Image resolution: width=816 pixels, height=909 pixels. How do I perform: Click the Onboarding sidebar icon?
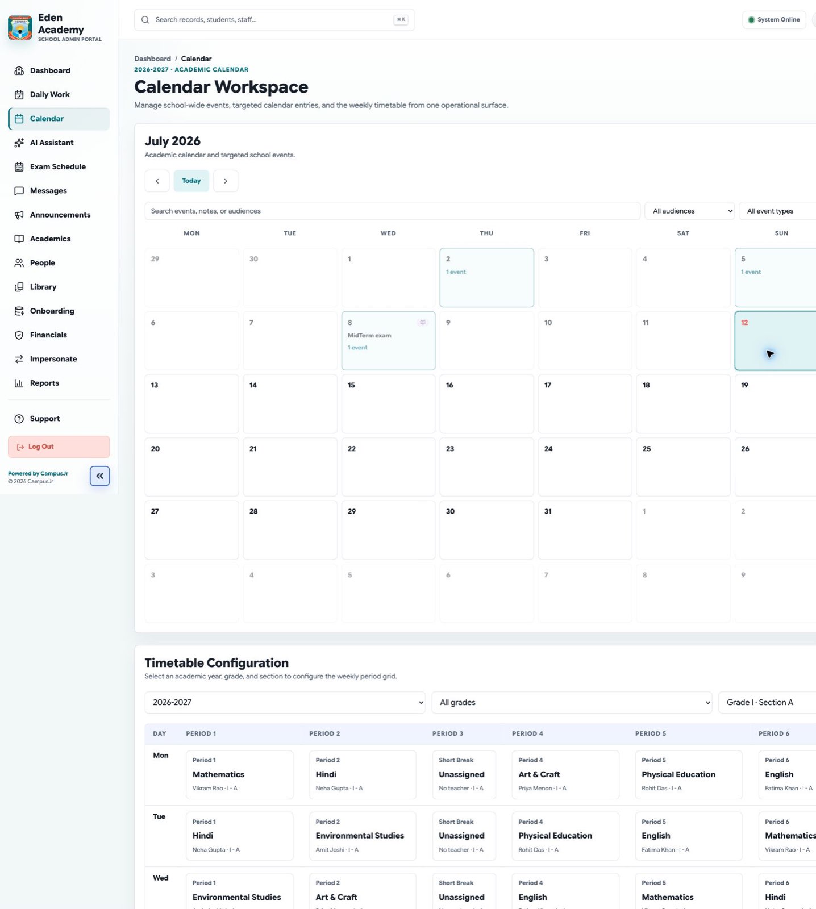click(19, 311)
